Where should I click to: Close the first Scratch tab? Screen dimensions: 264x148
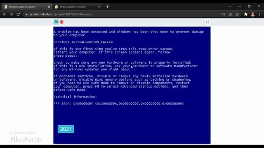49,7
